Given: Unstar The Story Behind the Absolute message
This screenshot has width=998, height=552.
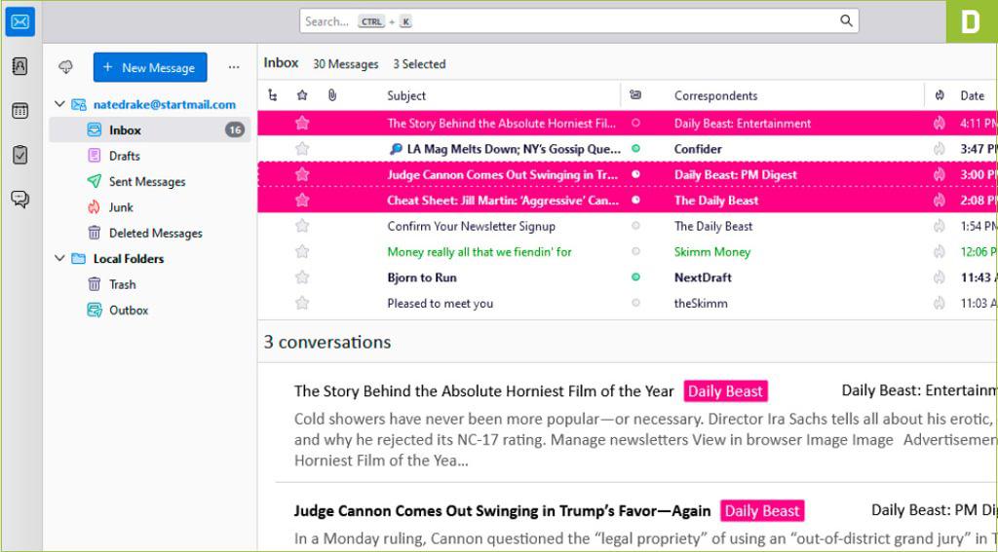Looking at the screenshot, I should [302, 124].
